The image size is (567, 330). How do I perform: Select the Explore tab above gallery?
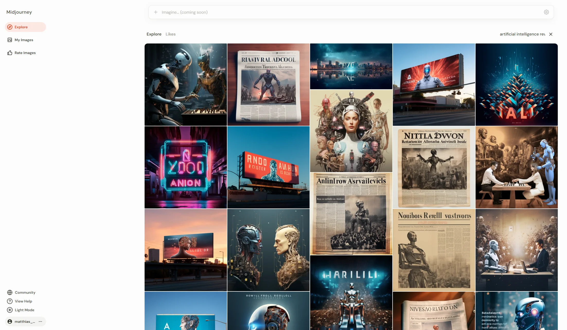pos(154,34)
